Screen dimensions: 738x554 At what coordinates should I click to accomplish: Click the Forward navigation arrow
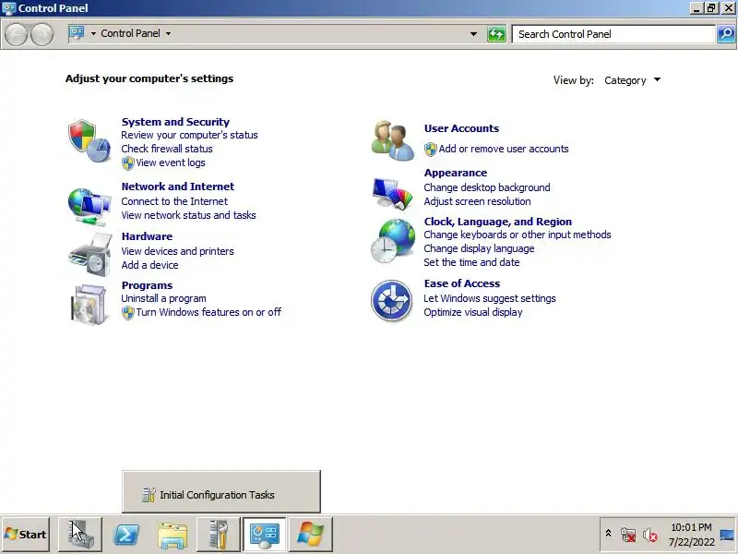pos(42,34)
